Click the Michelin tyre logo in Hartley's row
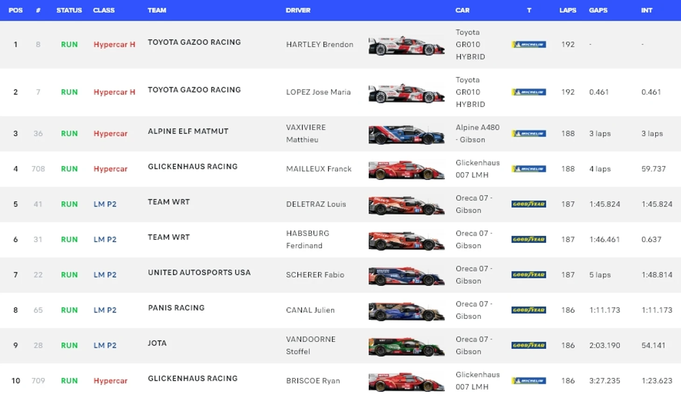Image resolution: width=681 pixels, height=396 pixels. [x=528, y=44]
